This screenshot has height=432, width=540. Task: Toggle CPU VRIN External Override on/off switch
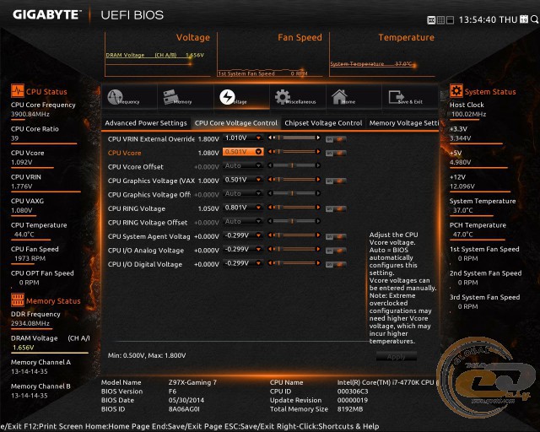click(336, 139)
